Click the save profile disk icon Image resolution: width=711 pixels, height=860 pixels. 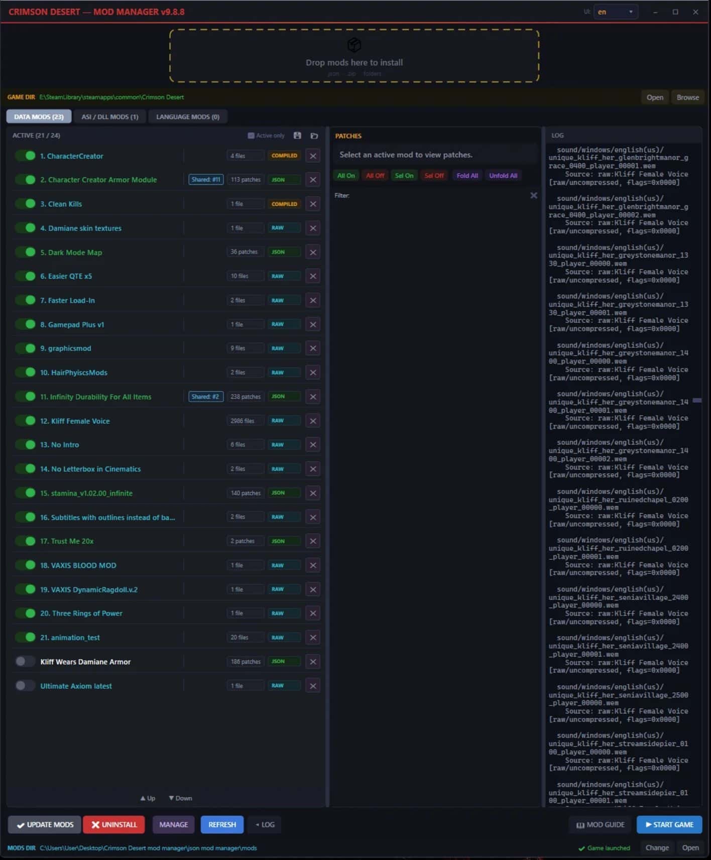click(x=297, y=136)
